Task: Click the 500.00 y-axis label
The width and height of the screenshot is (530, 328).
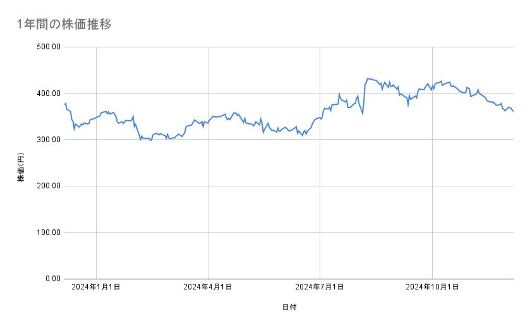Action: point(47,47)
